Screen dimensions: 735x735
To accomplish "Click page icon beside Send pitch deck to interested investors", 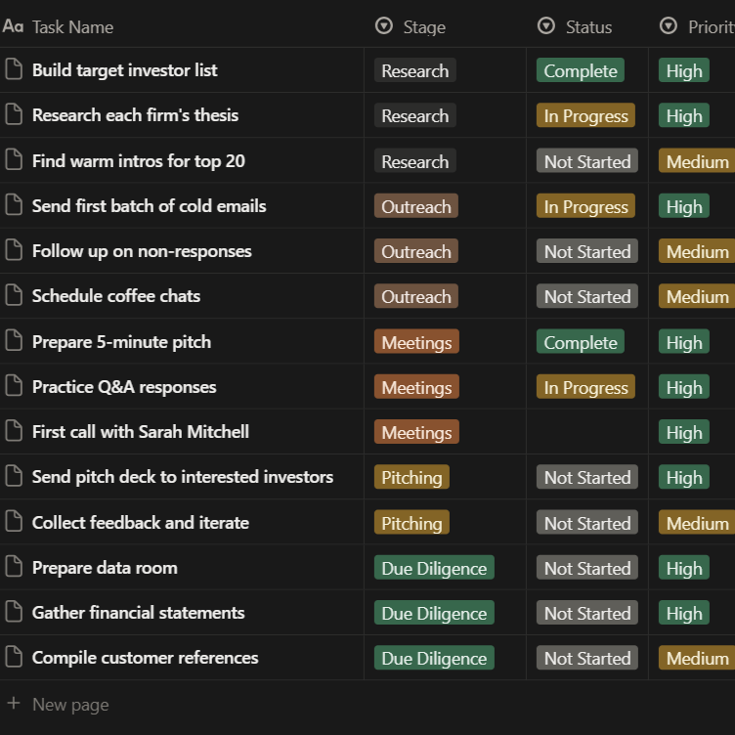I will coord(14,477).
